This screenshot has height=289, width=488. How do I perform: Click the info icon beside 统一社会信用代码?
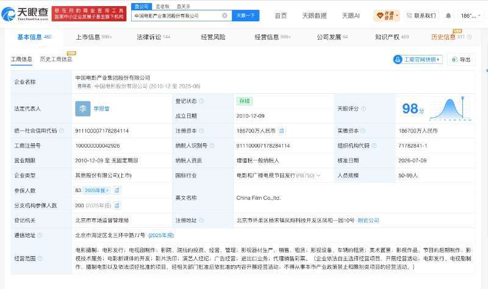[x=62, y=130]
